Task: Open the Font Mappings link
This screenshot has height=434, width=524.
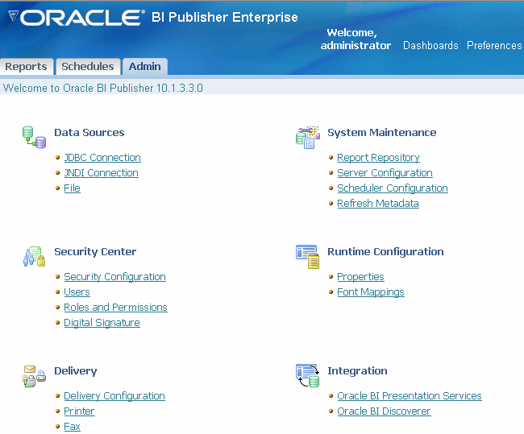Action: [x=371, y=292]
